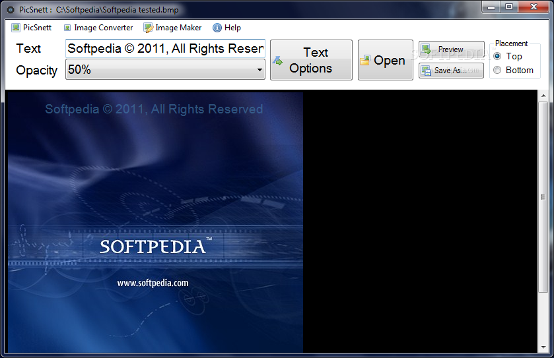The width and height of the screenshot is (554, 358).
Task: Open the Help menu
Action: pos(227,28)
